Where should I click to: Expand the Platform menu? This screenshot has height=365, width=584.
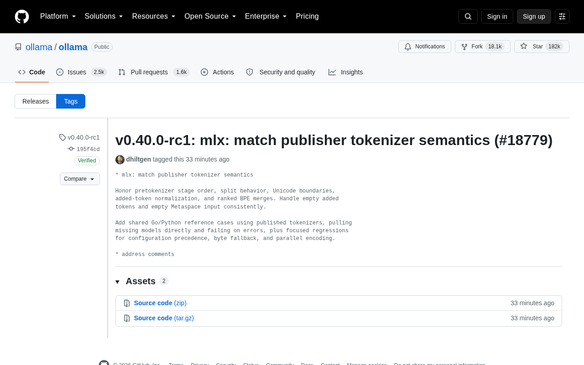tap(58, 16)
